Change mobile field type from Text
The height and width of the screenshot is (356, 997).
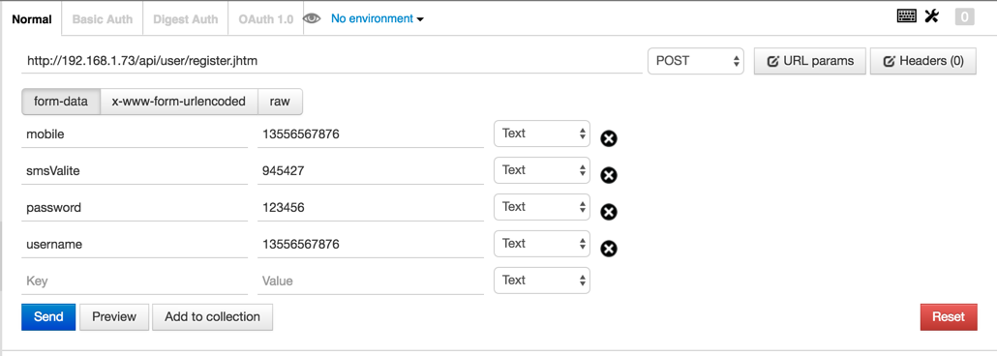[x=542, y=133]
